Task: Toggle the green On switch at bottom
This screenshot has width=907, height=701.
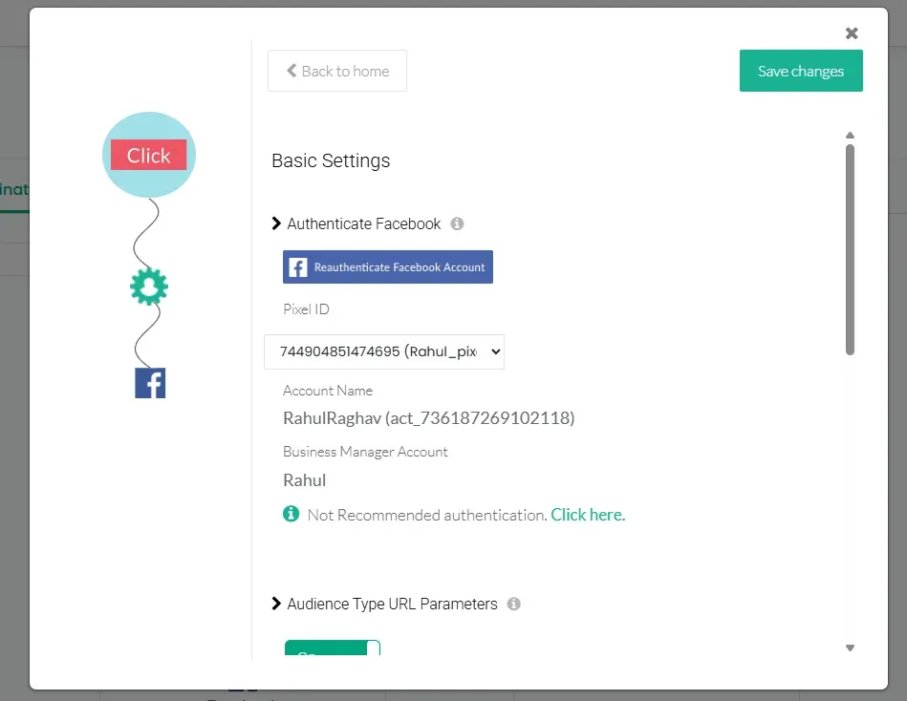Action: pos(333,648)
